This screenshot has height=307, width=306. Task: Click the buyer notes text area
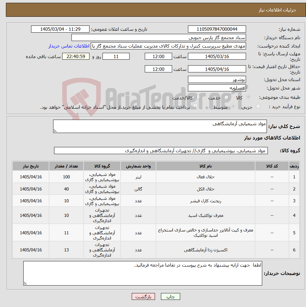143,273
